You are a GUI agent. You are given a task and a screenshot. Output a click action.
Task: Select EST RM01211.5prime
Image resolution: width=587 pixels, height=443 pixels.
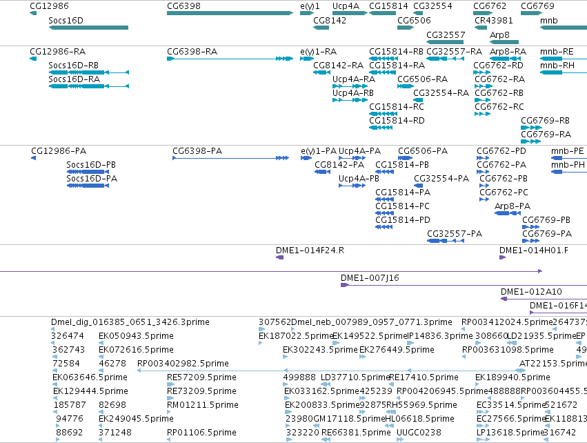click(x=203, y=405)
